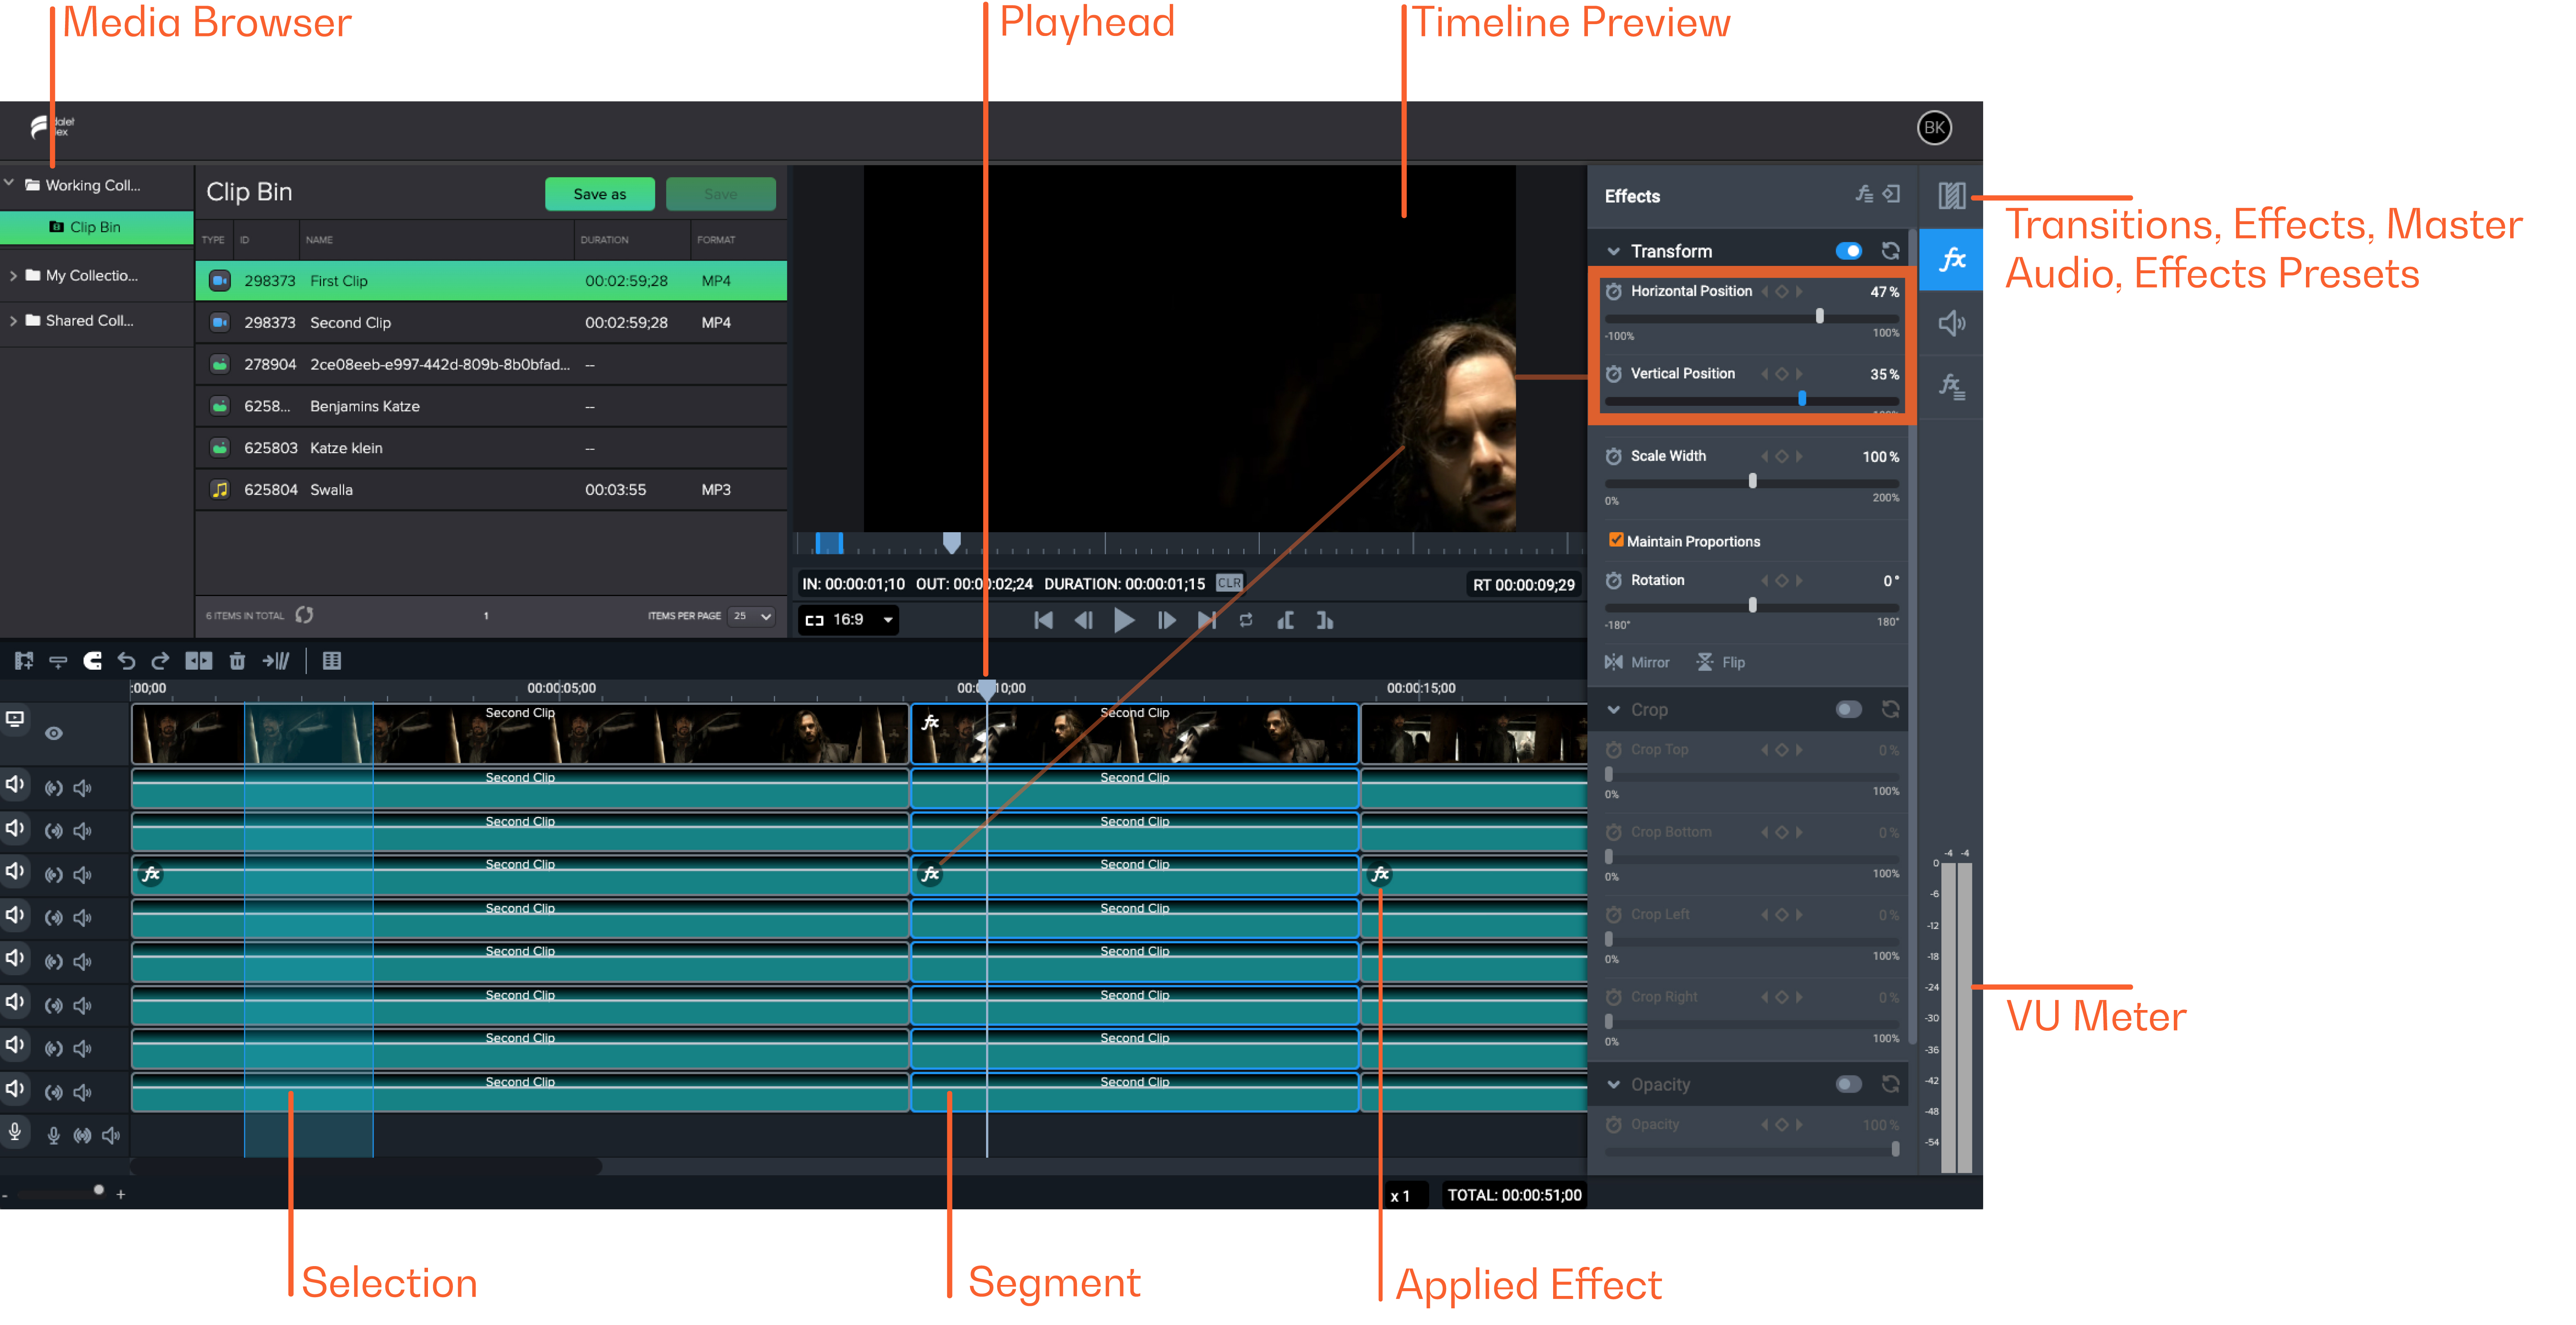Click the Scale Width keyframe stopwatch icon
This screenshot has height=1325, width=2576.
pyautogui.click(x=1614, y=456)
